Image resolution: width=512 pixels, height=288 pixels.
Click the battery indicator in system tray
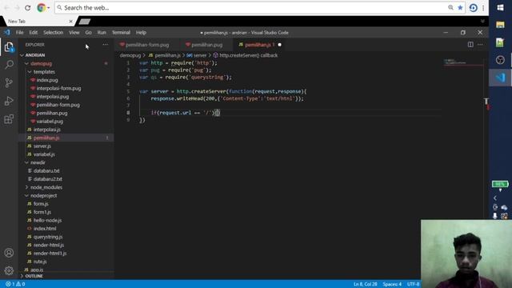(x=500, y=184)
